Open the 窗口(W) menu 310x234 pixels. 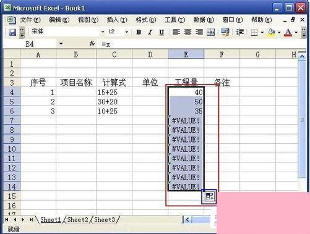233,20
